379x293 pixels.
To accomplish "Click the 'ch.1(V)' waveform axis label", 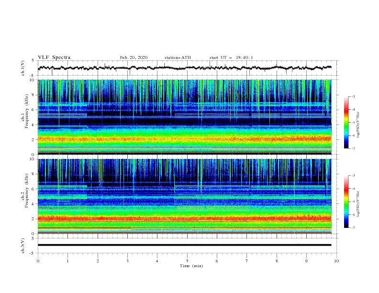I will click(x=23, y=68).
